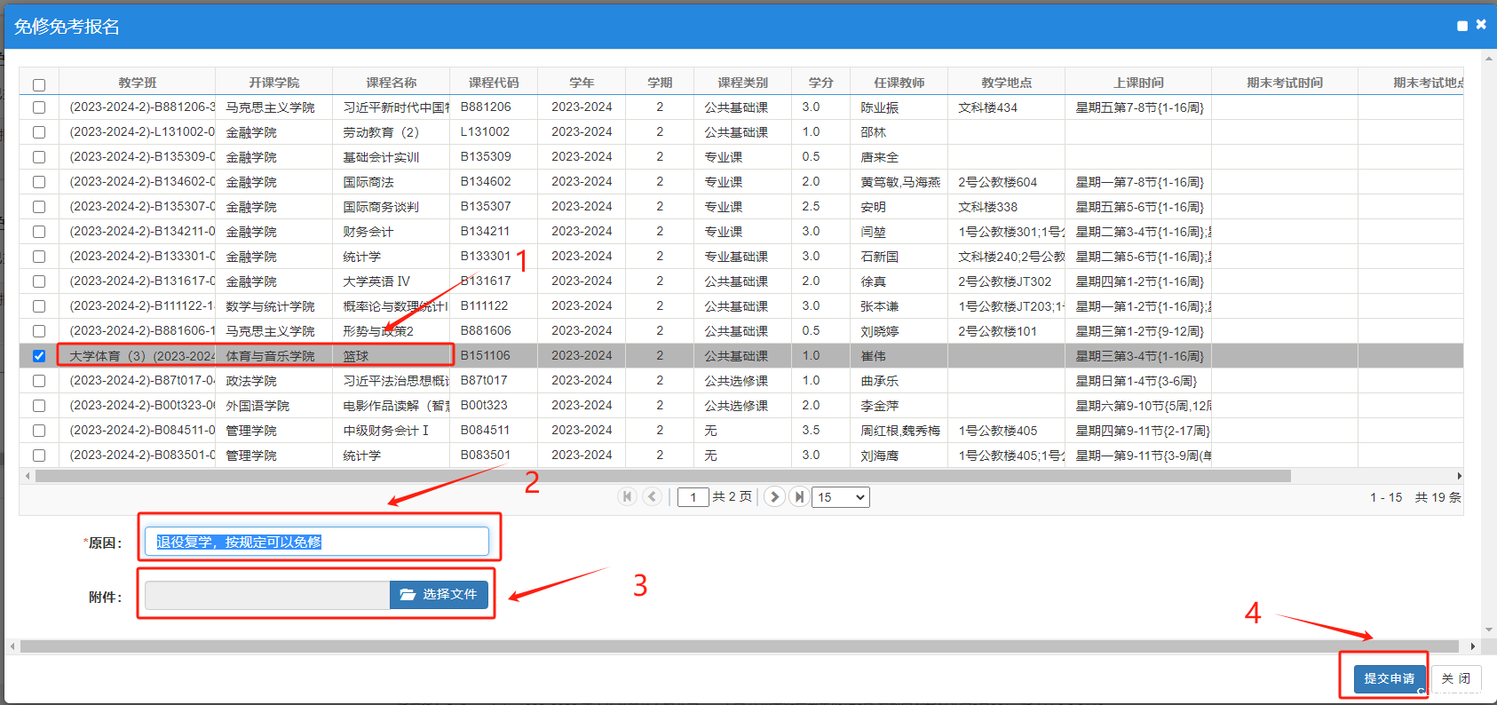The height and width of the screenshot is (705, 1497).
Task: Tick the checkbox for 劳动教育 (2)
Action: (39, 132)
